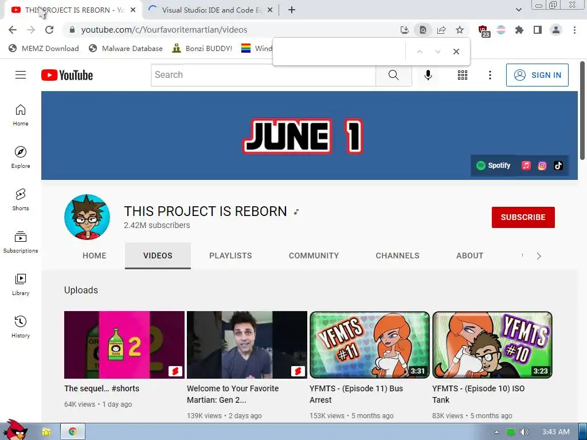Screen dimensions: 587x440
Task: Open Chrome profile avatar
Action: [x=556, y=30]
